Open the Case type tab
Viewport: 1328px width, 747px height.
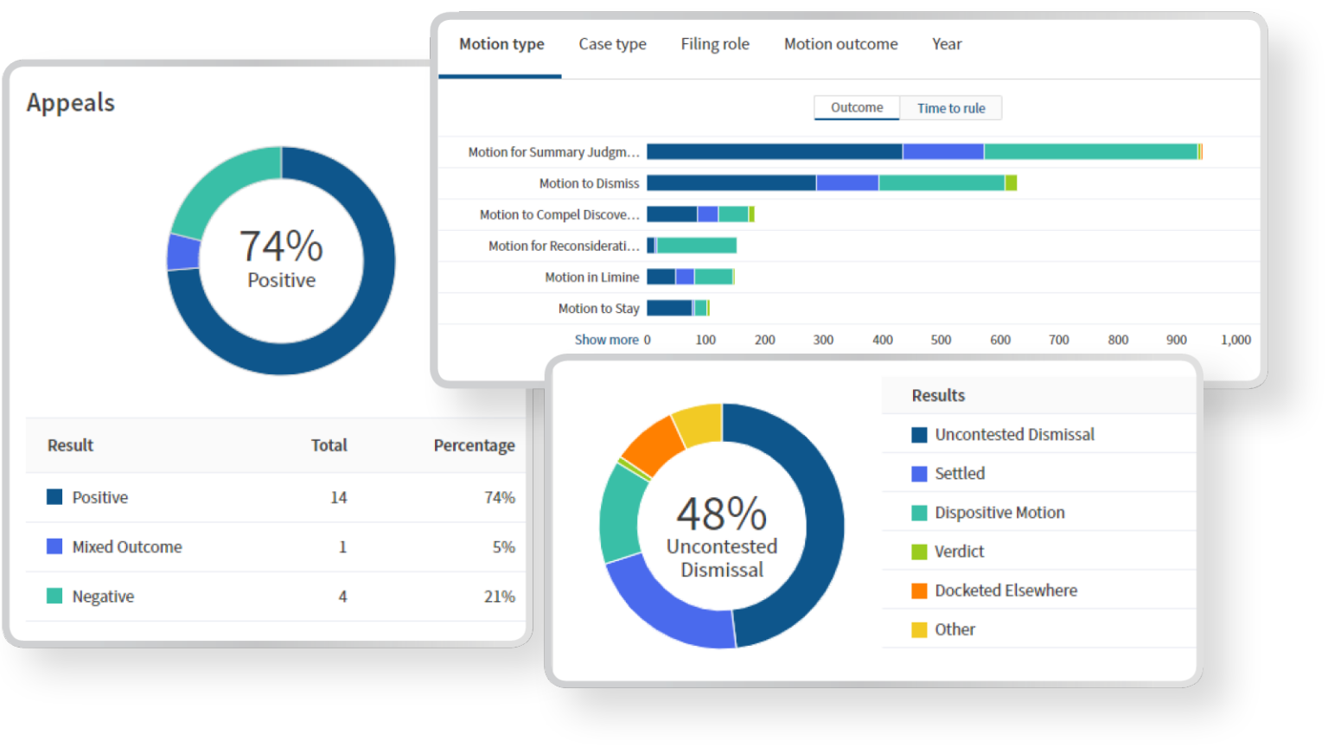coord(612,44)
